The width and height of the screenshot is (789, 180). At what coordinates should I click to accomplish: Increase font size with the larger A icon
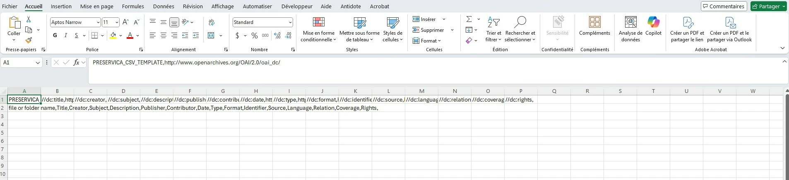click(x=126, y=22)
